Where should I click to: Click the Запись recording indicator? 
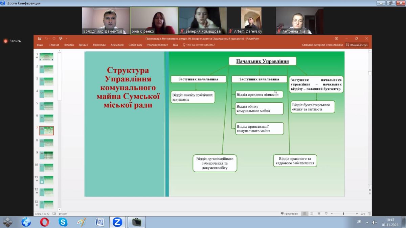pos(13,41)
